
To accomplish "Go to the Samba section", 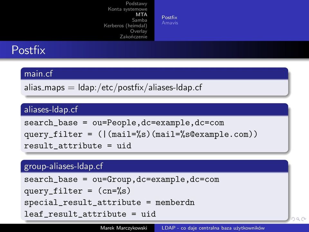I will point(139,20).
